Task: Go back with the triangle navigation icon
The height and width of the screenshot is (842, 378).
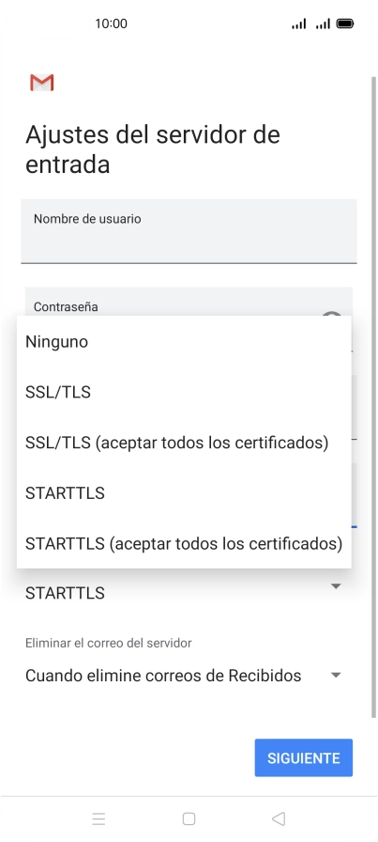Action: [x=279, y=819]
